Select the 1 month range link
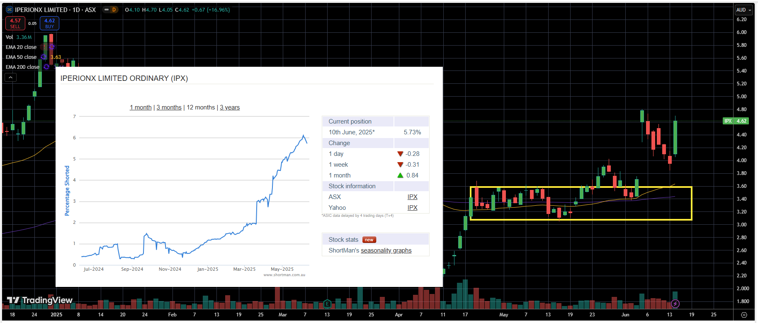 [141, 107]
